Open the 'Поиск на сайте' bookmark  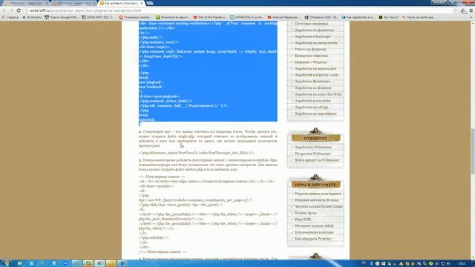tap(419, 17)
